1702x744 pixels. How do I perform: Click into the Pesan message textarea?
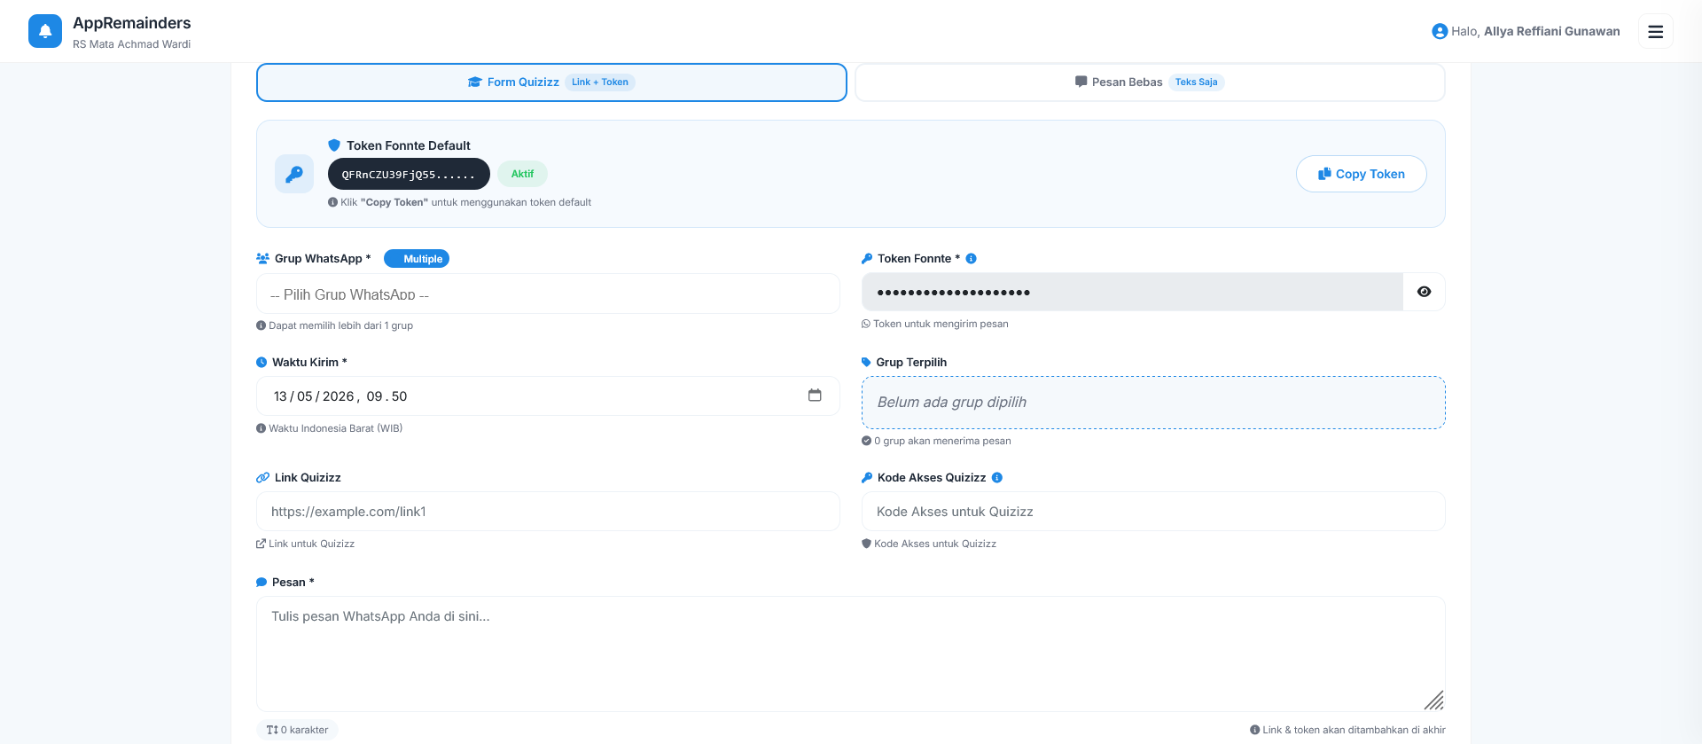click(x=851, y=654)
